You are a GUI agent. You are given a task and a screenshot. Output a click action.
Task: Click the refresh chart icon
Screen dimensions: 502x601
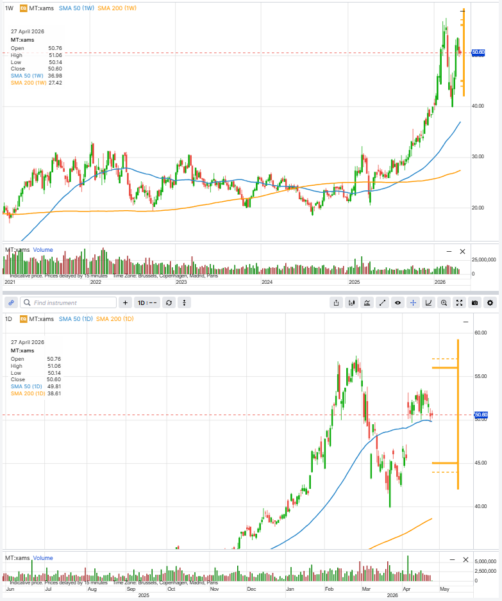tap(169, 302)
